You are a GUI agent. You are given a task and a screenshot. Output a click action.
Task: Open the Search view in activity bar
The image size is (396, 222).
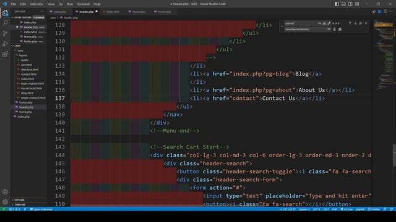click(5, 23)
